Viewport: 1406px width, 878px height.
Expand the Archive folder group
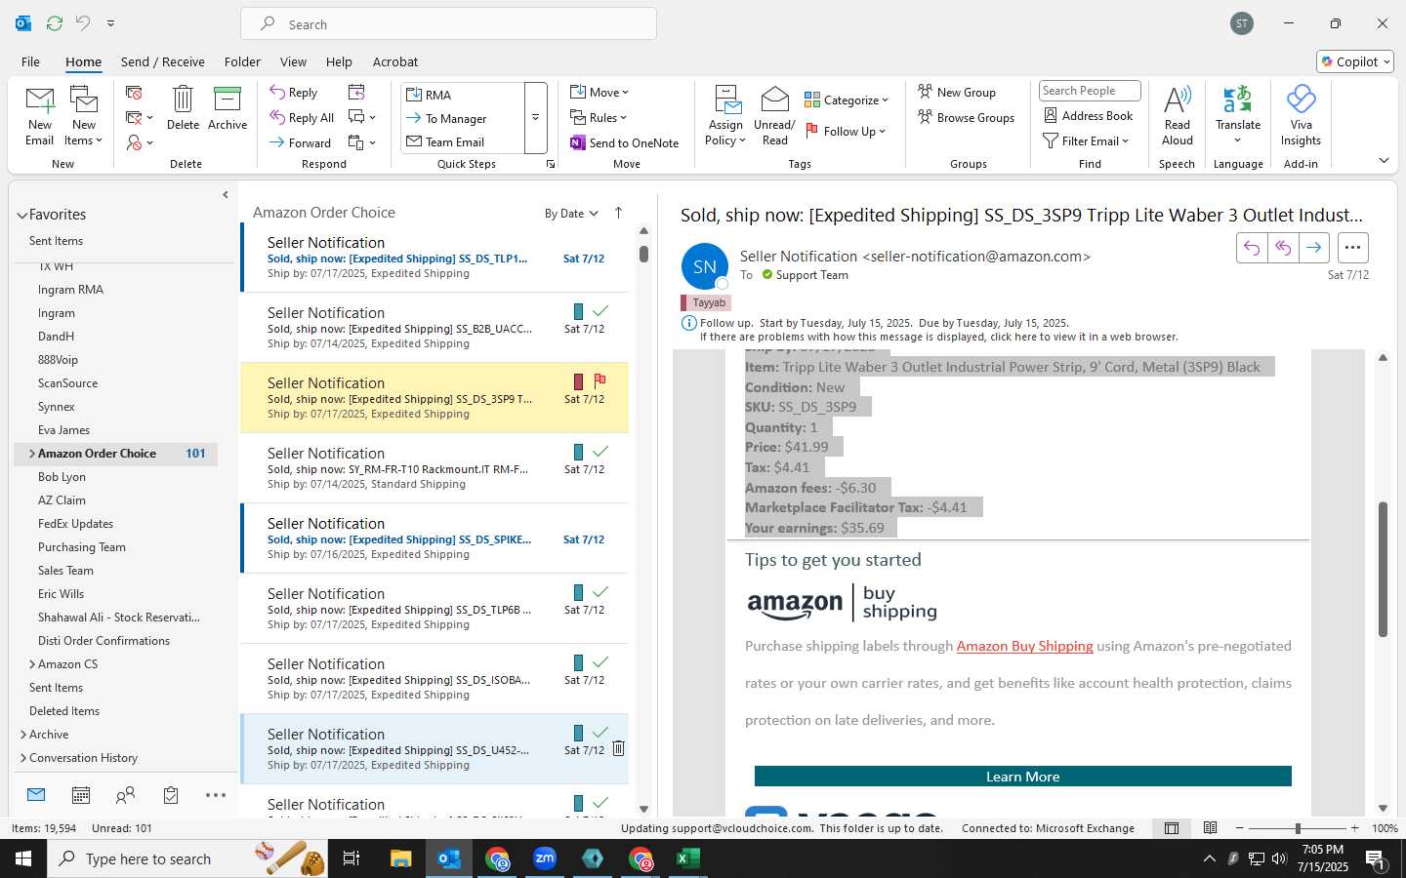click(x=23, y=735)
